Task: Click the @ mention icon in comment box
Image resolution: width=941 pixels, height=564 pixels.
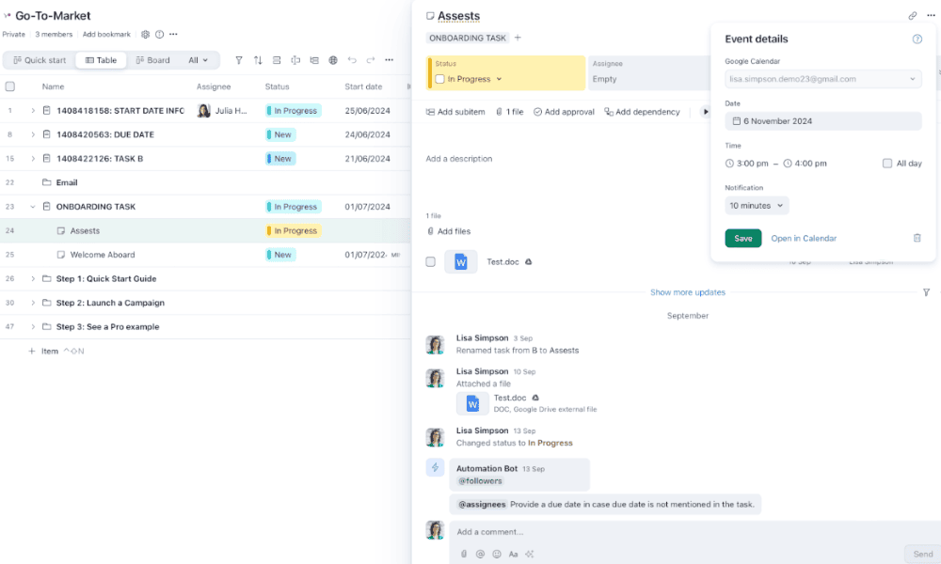Action: [480, 554]
